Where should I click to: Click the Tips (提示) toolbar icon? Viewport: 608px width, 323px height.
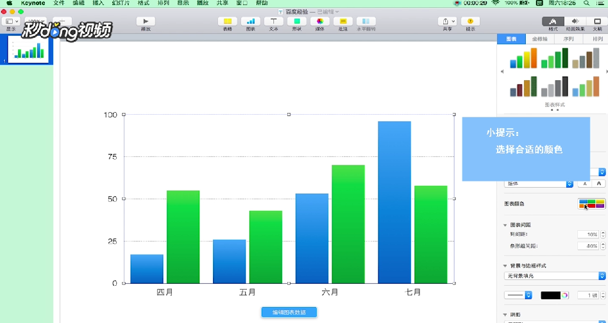pos(470,21)
